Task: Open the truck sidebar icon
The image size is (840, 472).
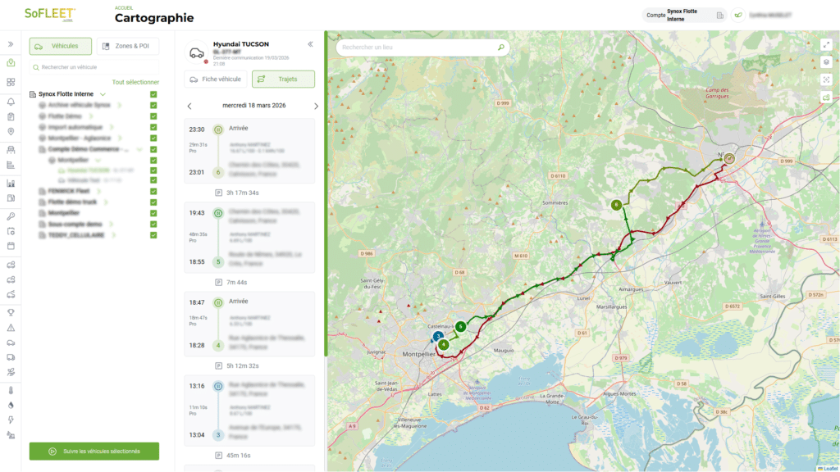Action: point(11,357)
